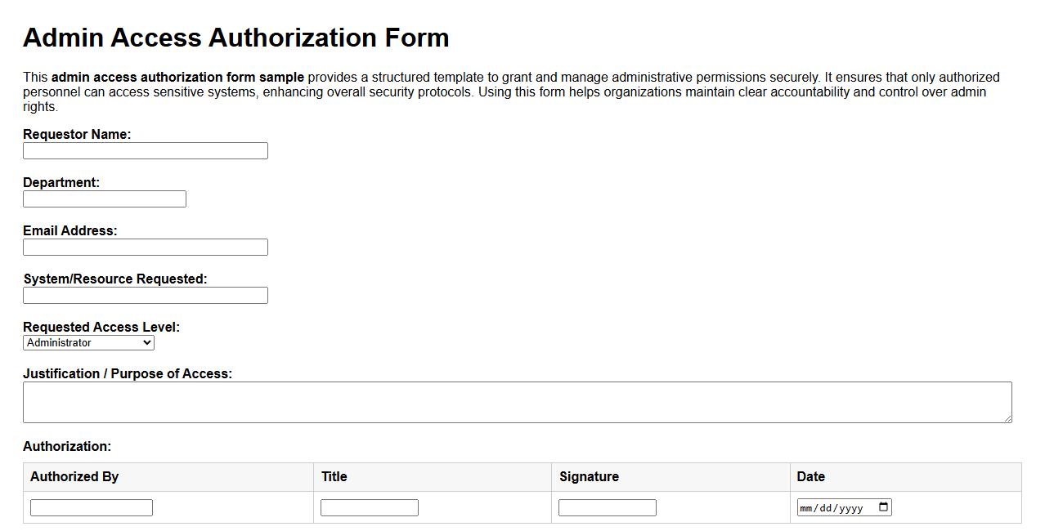Click the Authorized By column header

pyautogui.click(x=74, y=476)
